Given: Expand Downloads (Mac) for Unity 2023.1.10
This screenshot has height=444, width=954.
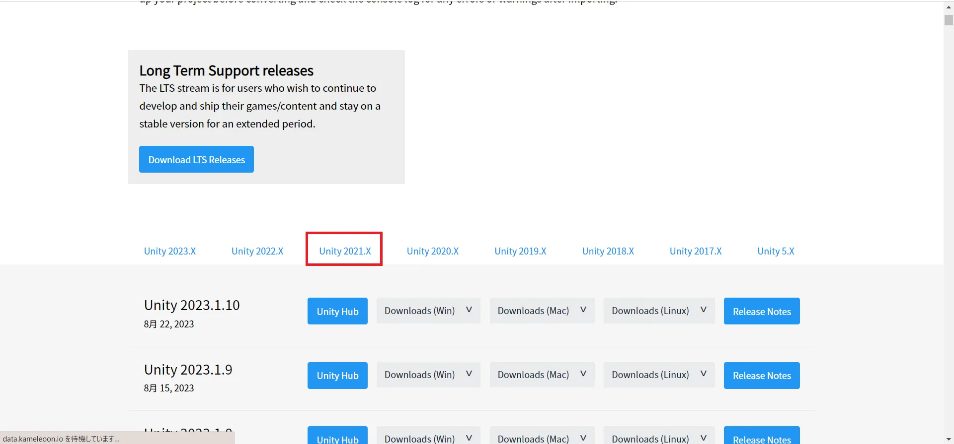Looking at the screenshot, I should [542, 311].
